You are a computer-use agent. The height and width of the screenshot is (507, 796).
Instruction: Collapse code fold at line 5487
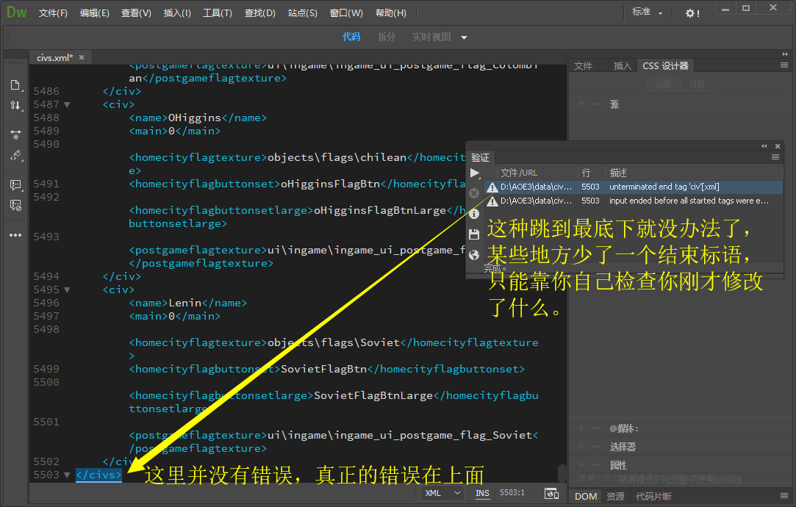67,105
